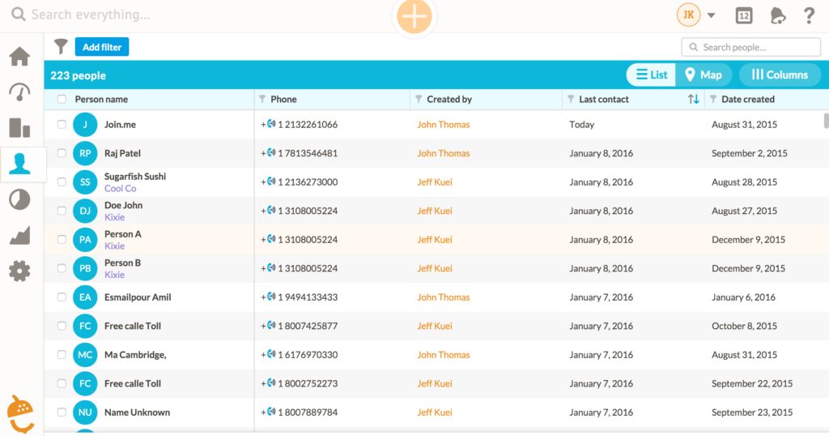Click the Add filter button
Image resolution: width=829 pixels, height=436 pixels.
pos(102,47)
